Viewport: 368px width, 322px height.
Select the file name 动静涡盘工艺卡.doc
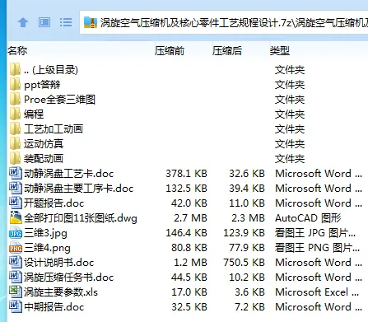click(68, 174)
